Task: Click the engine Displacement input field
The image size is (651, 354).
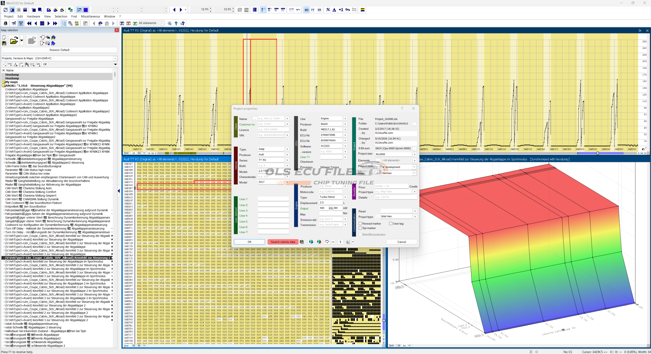Action: click(x=331, y=202)
